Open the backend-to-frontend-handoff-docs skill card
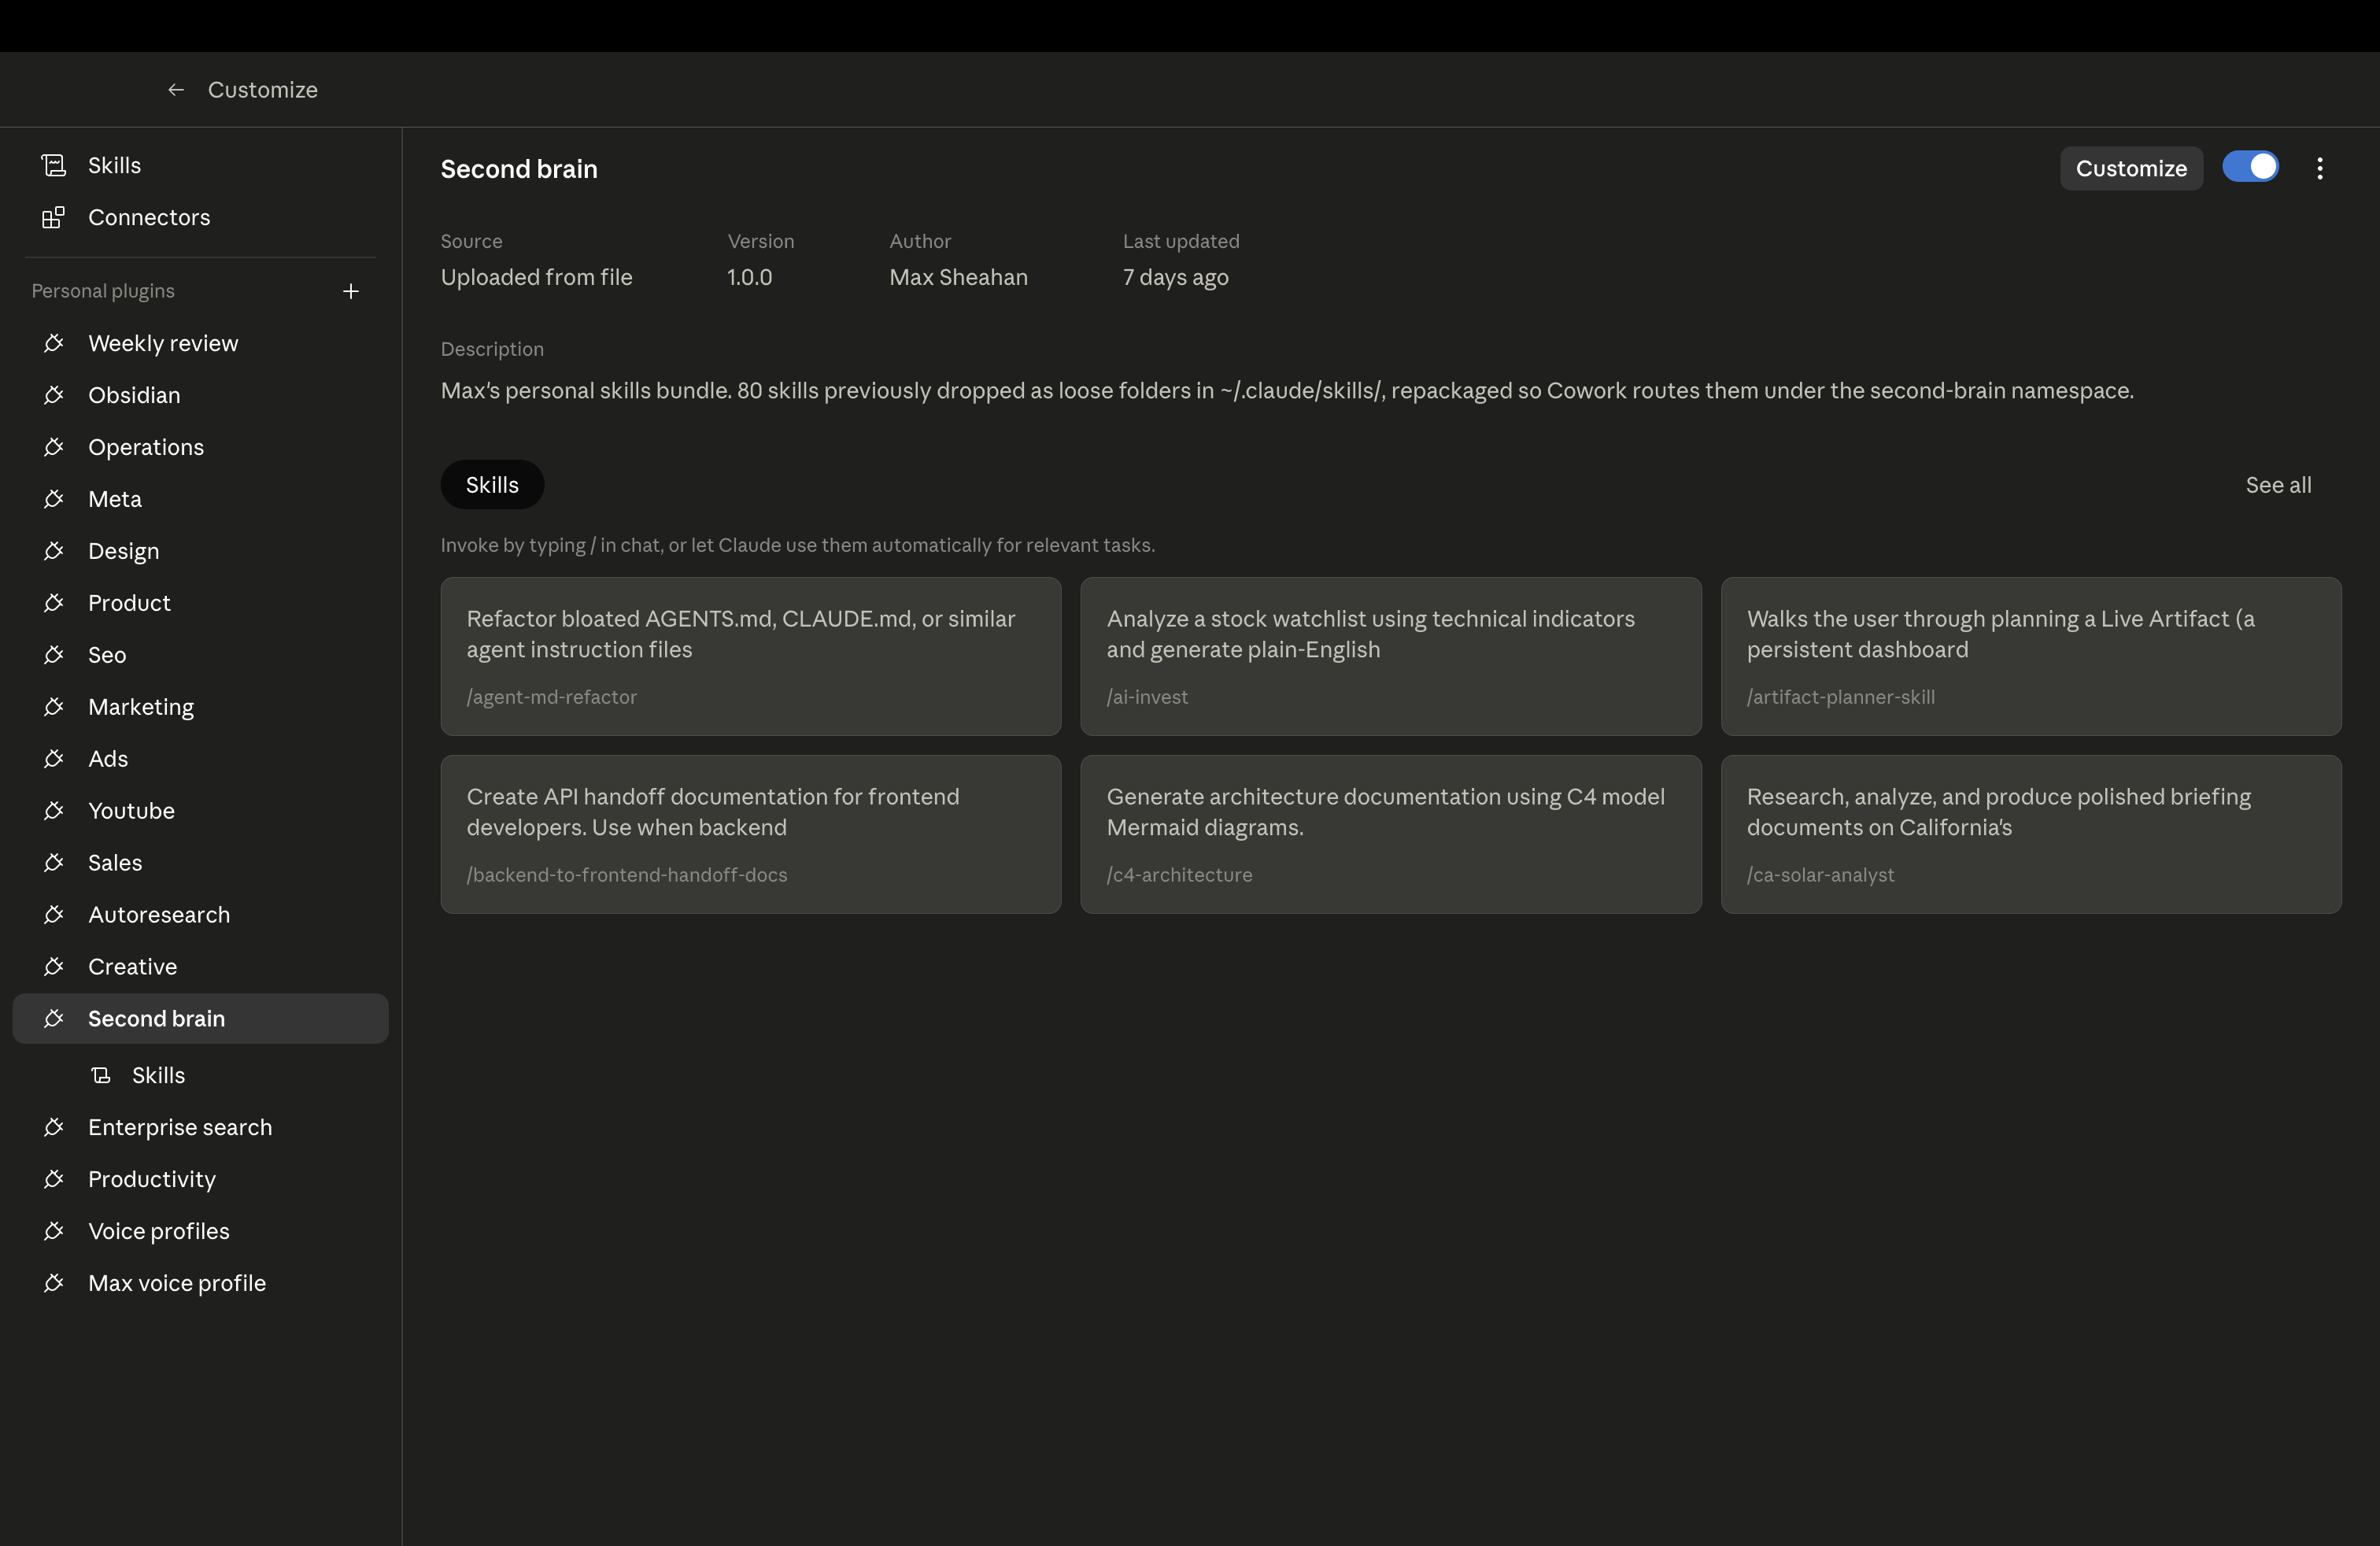Viewport: 2380px width, 1546px height. [x=751, y=834]
